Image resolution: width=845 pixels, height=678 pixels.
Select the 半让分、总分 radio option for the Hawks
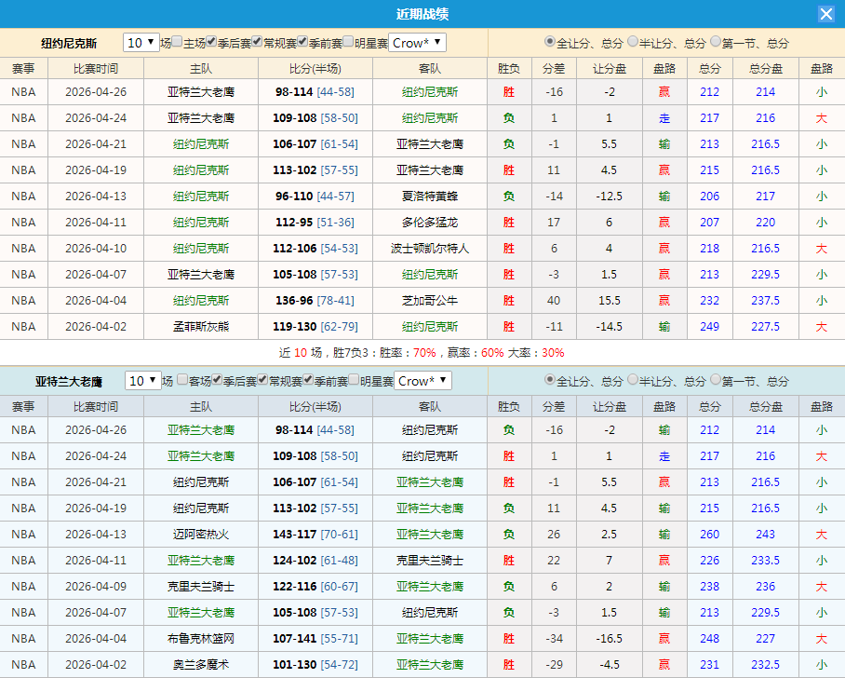(631, 379)
